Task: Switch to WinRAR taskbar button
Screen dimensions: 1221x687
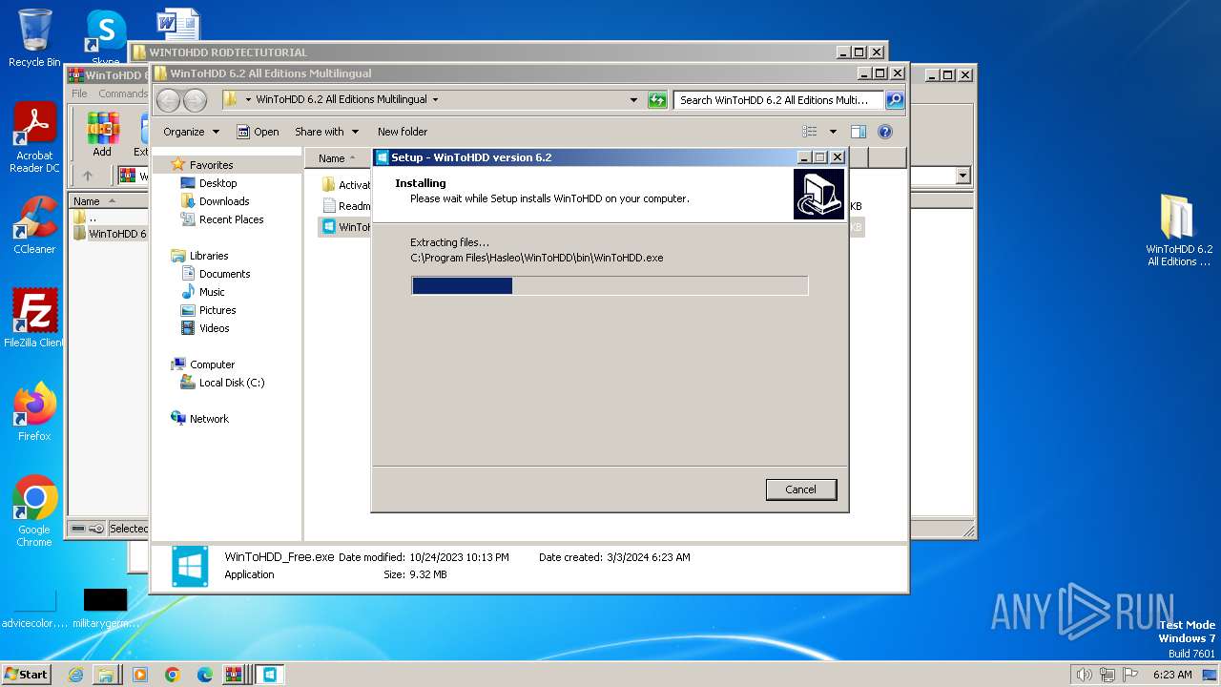Action: [235, 675]
